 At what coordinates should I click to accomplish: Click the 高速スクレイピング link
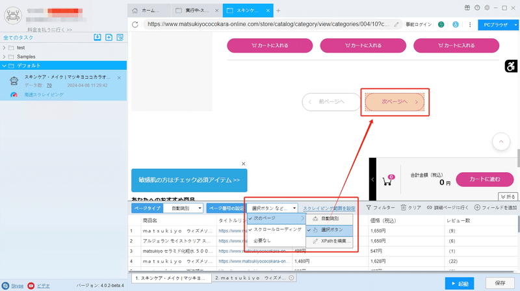click(x=44, y=95)
